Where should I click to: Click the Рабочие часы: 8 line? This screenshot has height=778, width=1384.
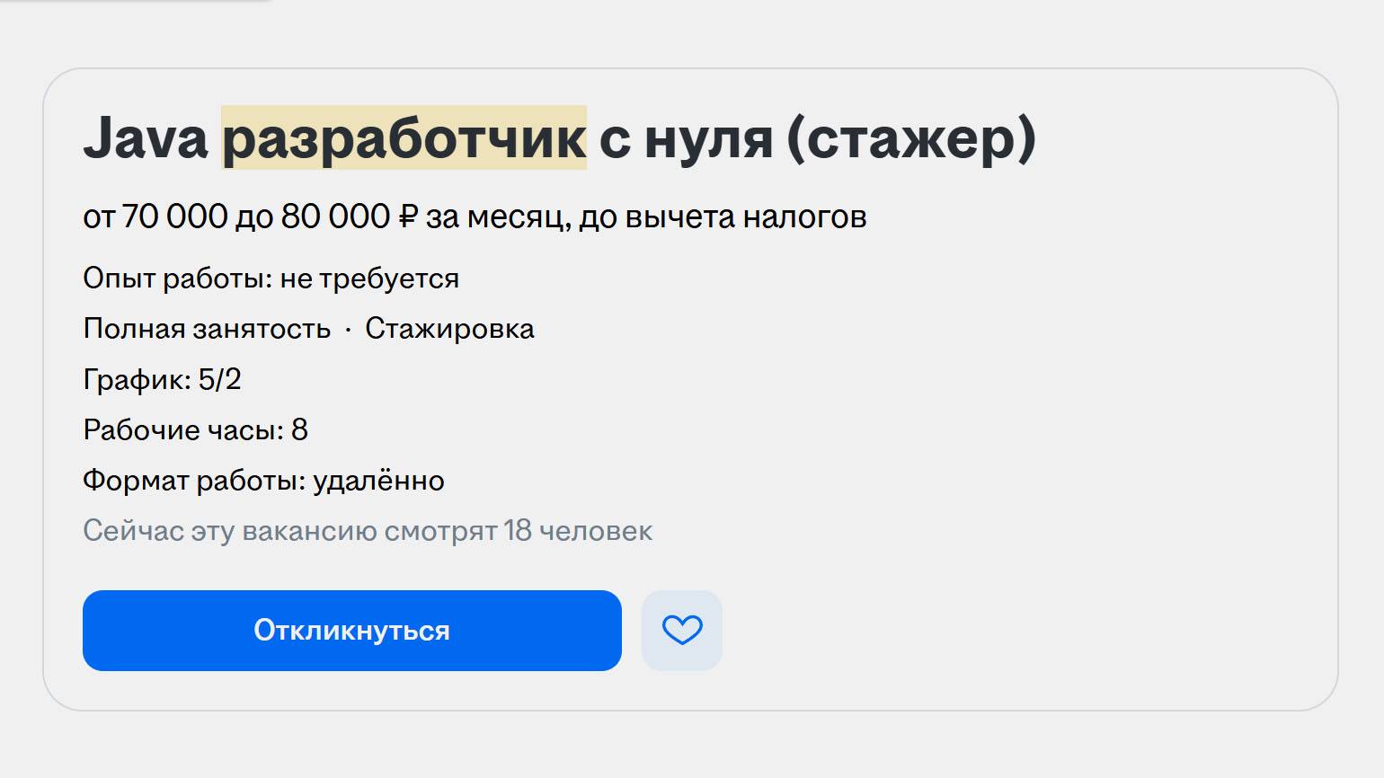195,429
